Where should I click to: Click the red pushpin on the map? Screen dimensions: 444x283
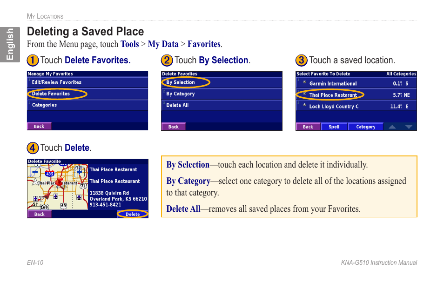point(59,182)
